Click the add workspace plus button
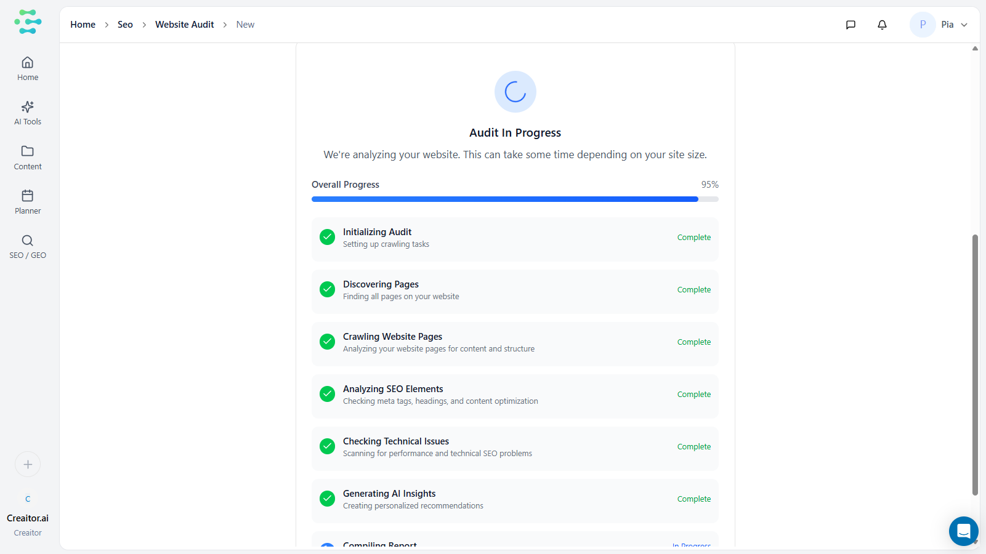Screen dimensions: 986x554 (28, 464)
